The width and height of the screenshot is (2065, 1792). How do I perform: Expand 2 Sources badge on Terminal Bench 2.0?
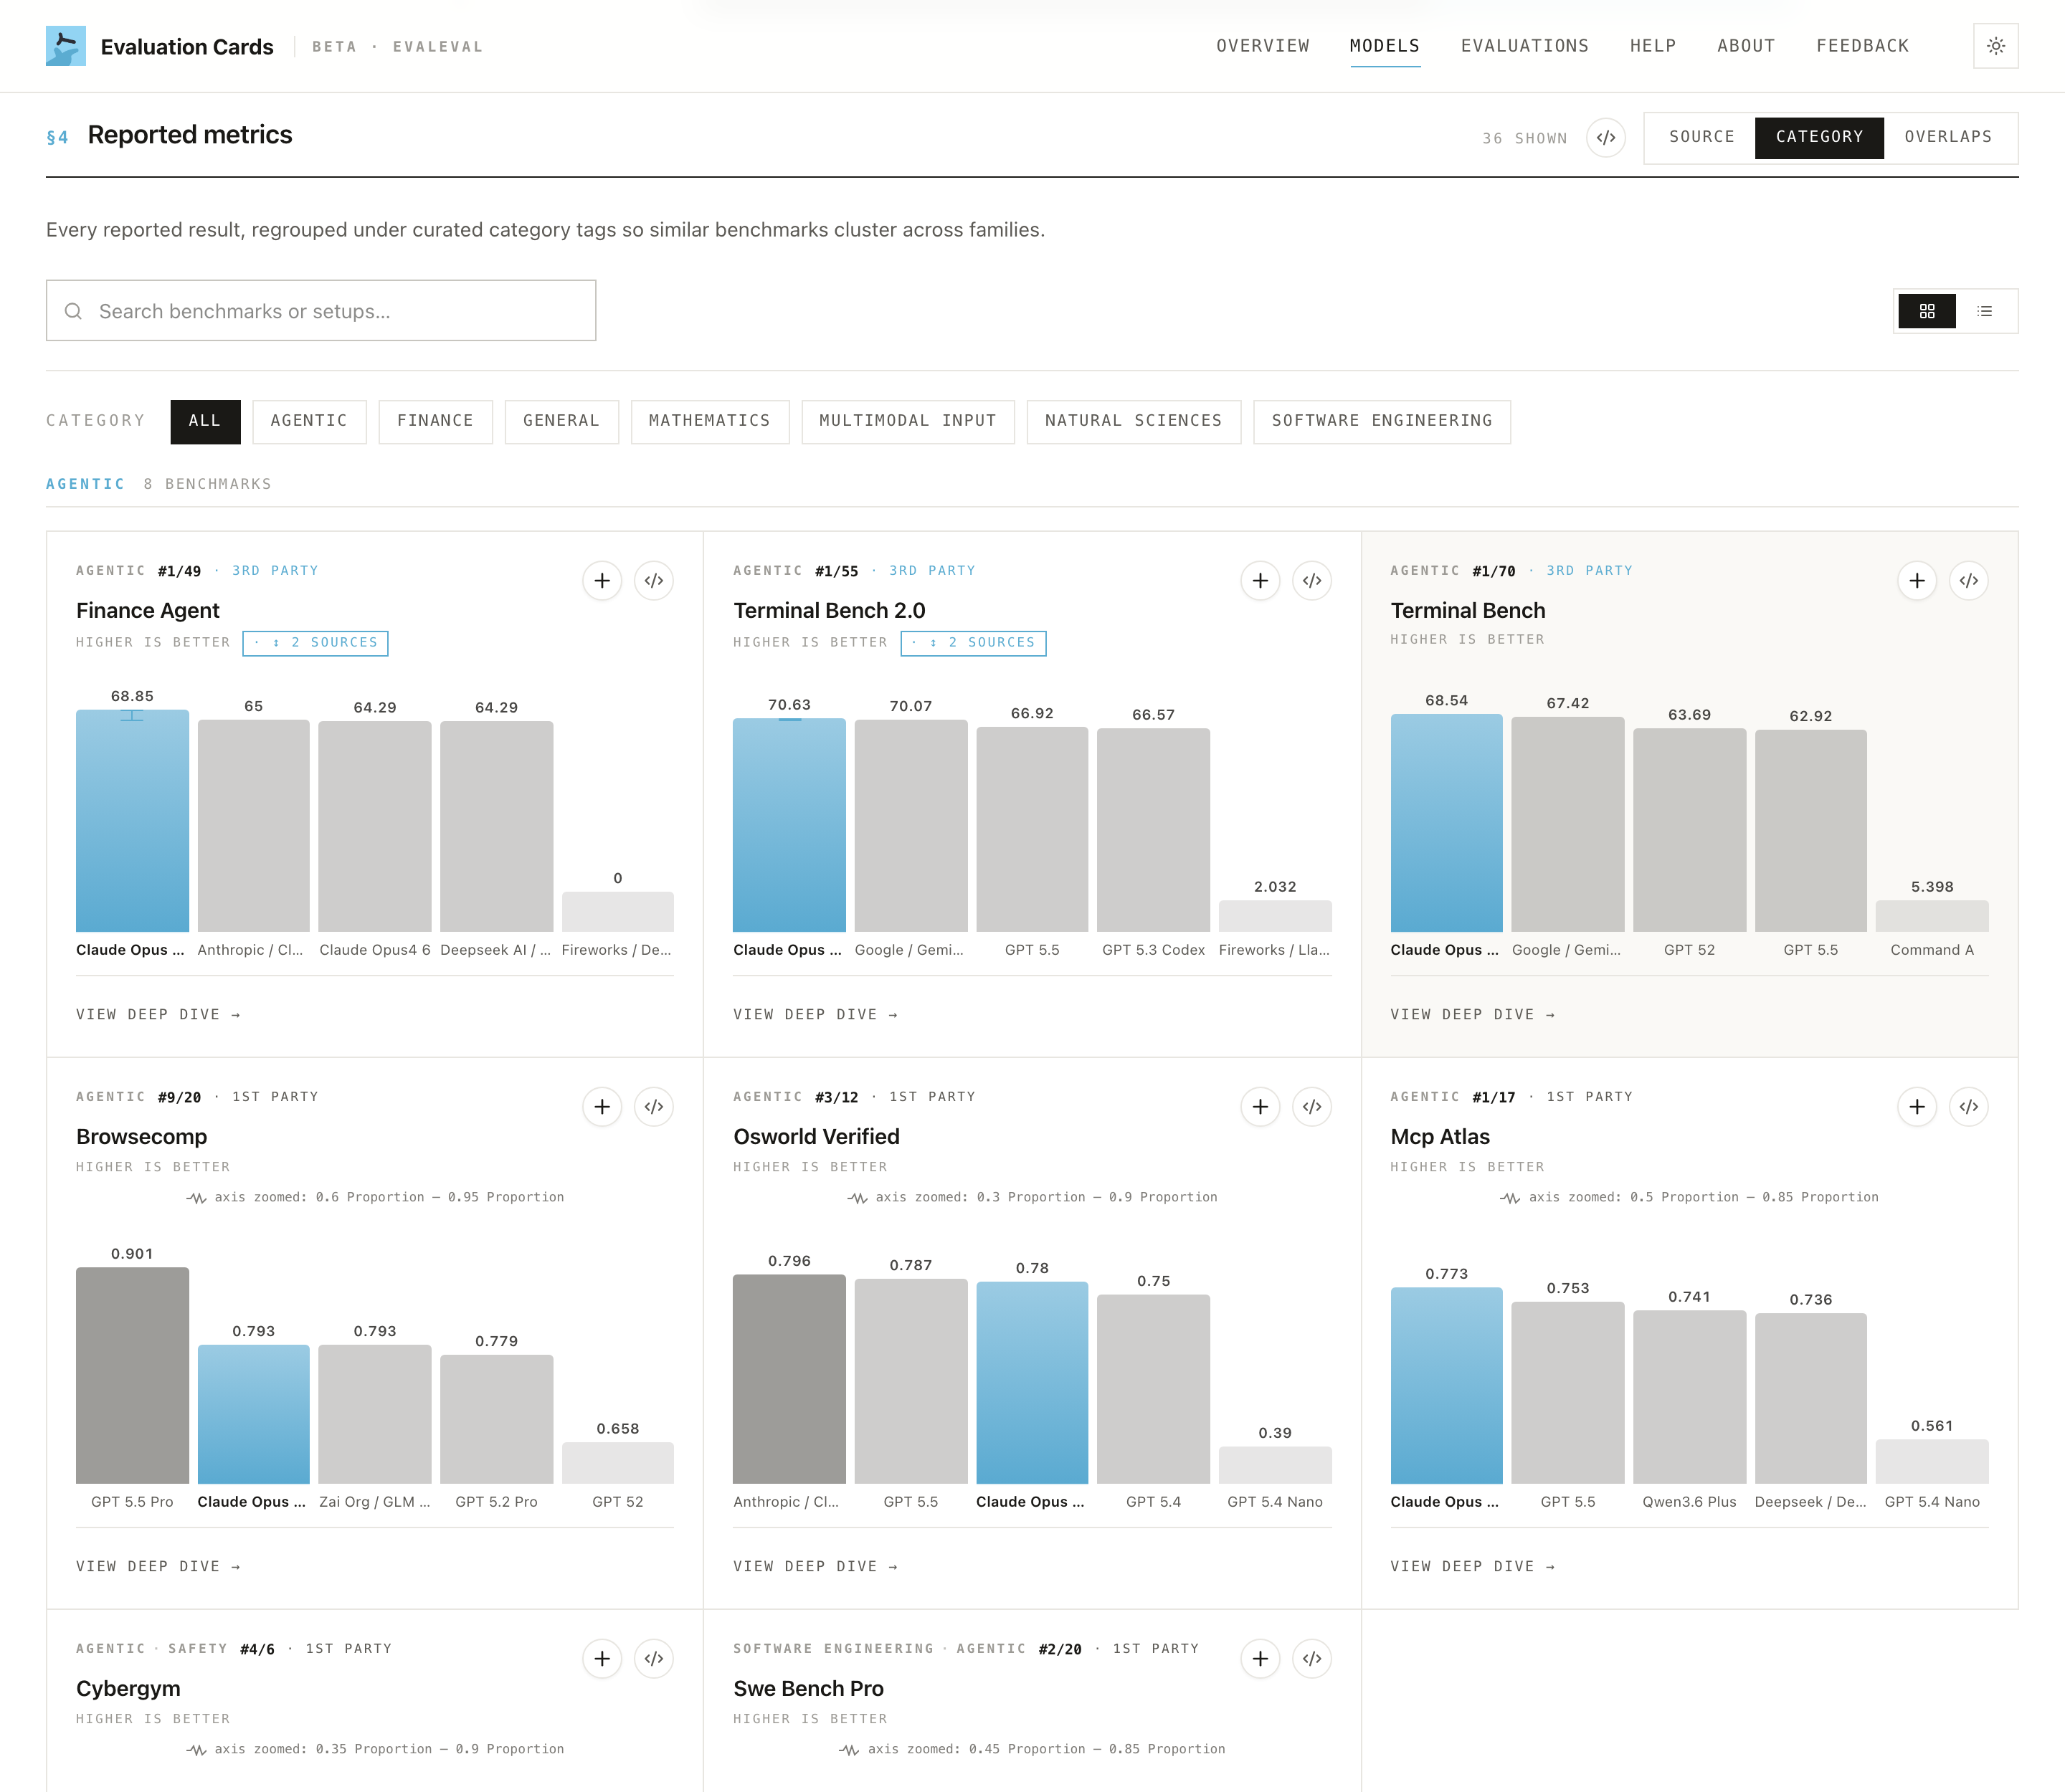pos(974,643)
